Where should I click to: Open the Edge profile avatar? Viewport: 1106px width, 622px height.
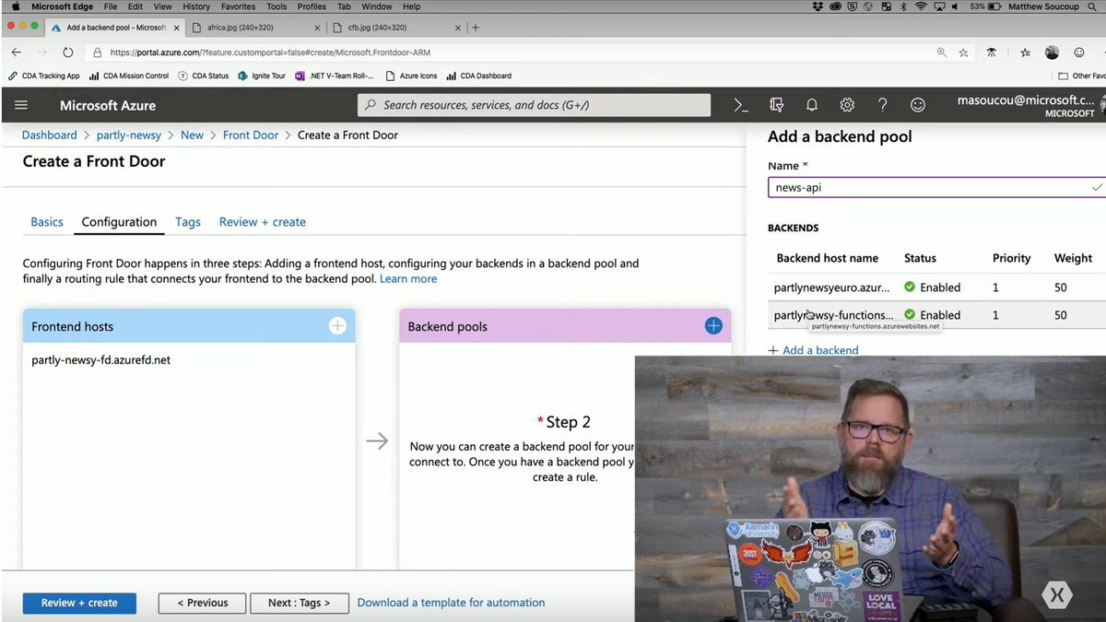1053,53
